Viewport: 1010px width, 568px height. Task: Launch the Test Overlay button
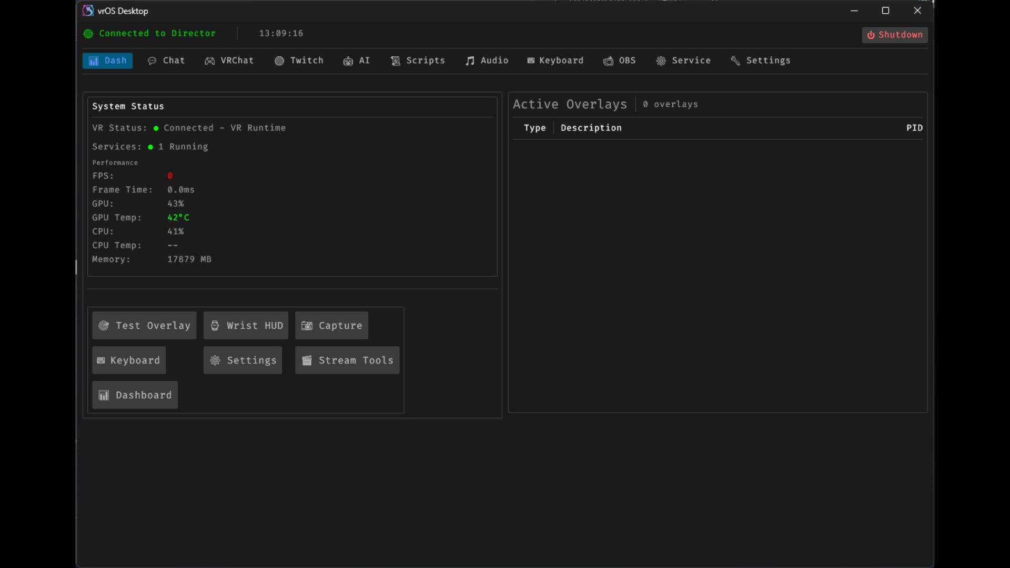144,326
